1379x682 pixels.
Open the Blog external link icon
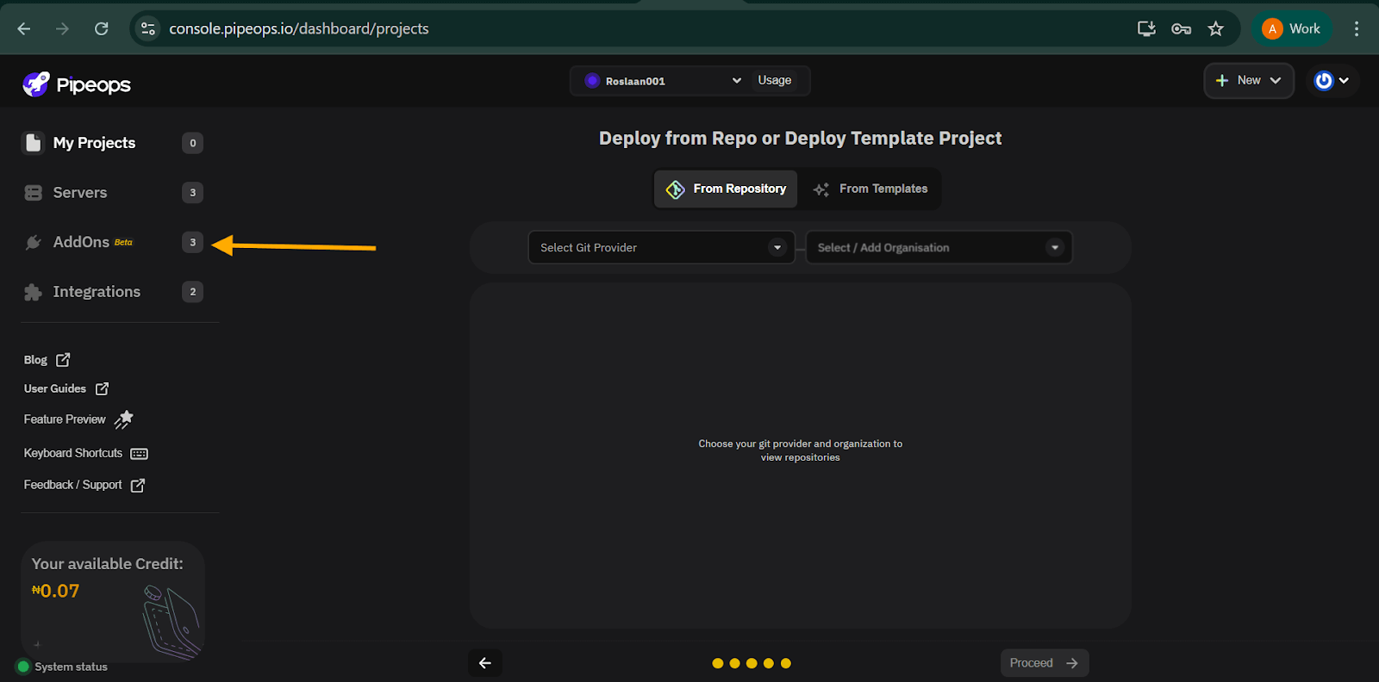(63, 360)
